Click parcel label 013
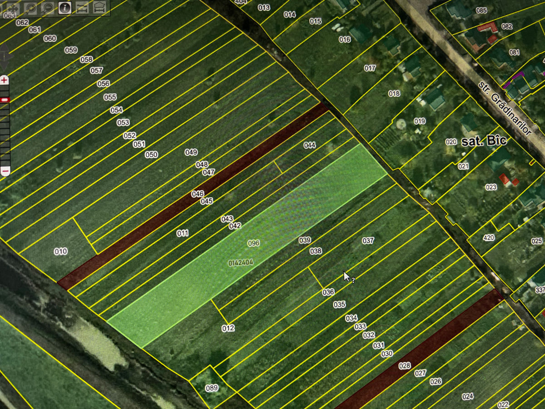545x409 pixels. tap(264, 8)
